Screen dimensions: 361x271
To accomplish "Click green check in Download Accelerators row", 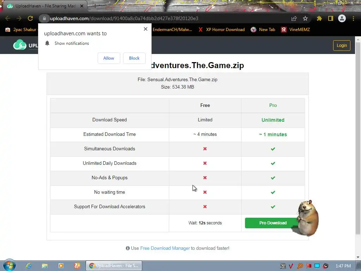I will pyautogui.click(x=273, y=207).
